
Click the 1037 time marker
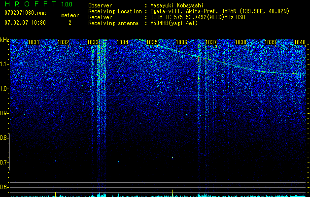tap(211, 42)
